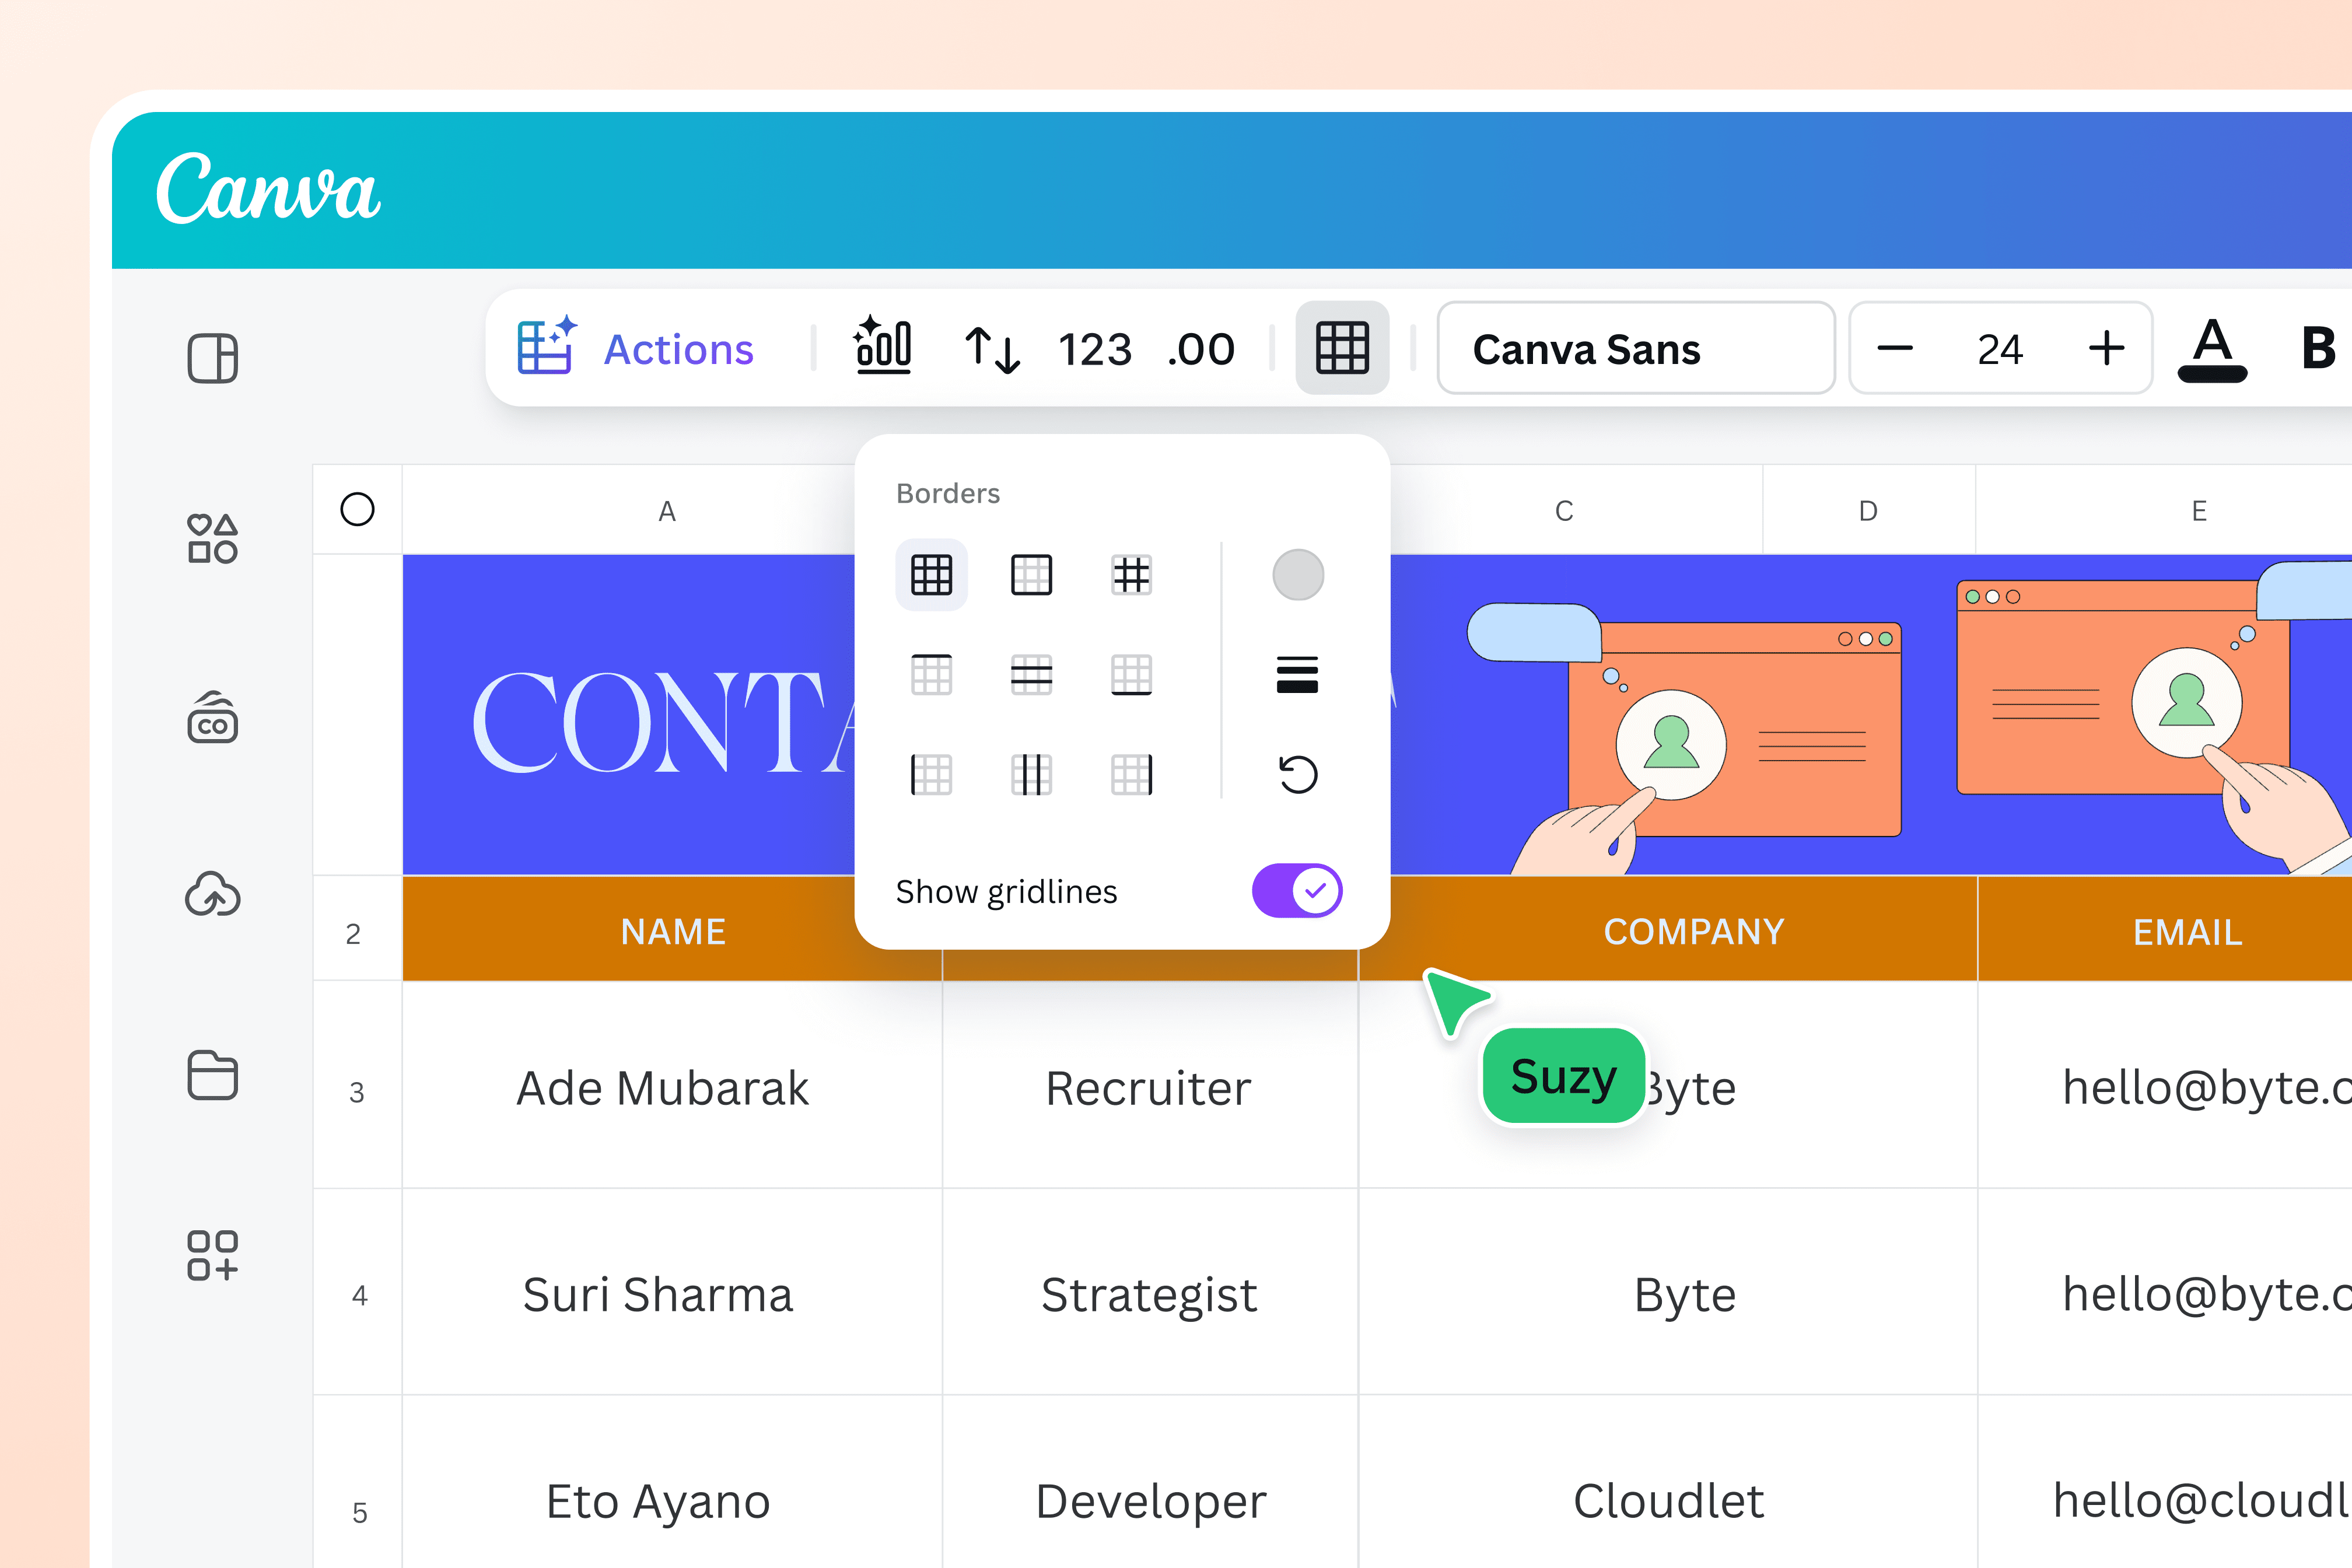This screenshot has height=1568, width=2352.
Task: Open the border weight selector
Action: (x=1297, y=673)
